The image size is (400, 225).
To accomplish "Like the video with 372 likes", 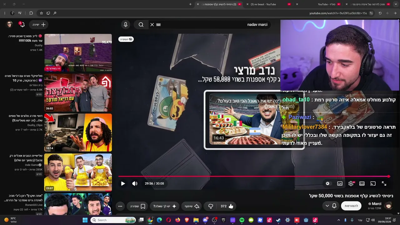I will point(227,206).
